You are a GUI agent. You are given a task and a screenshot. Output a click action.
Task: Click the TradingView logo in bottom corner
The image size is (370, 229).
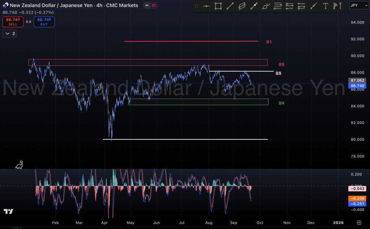coord(8,211)
